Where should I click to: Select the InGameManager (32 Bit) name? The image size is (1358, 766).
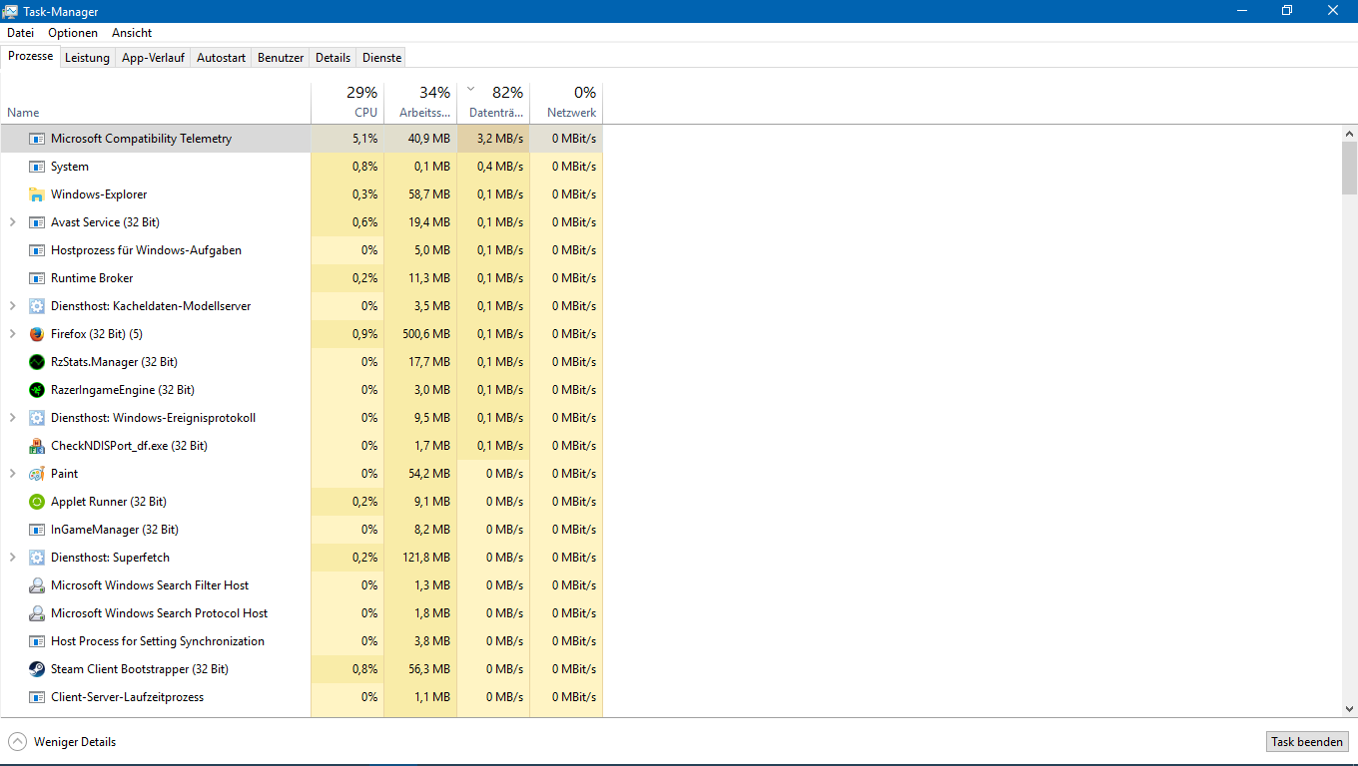tap(115, 530)
